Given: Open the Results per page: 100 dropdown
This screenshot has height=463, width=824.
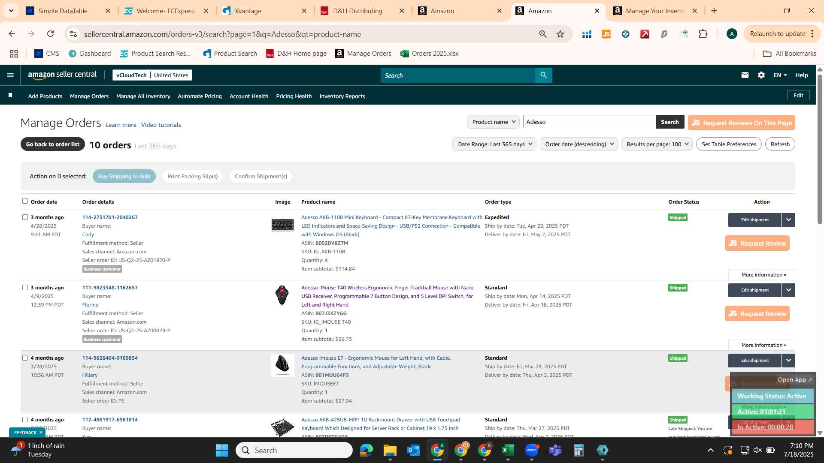Looking at the screenshot, I should pyautogui.click(x=657, y=144).
